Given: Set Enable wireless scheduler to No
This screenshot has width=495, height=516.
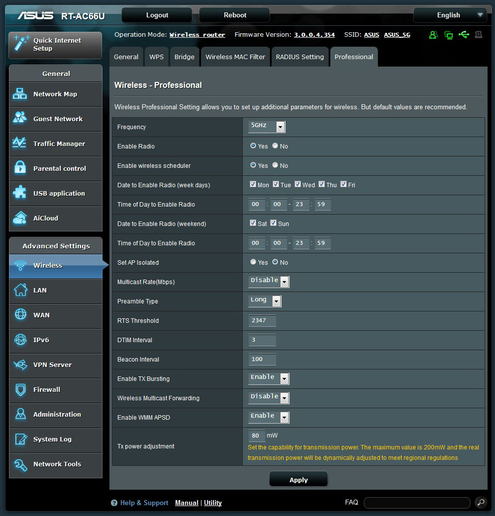Looking at the screenshot, I should (x=275, y=165).
